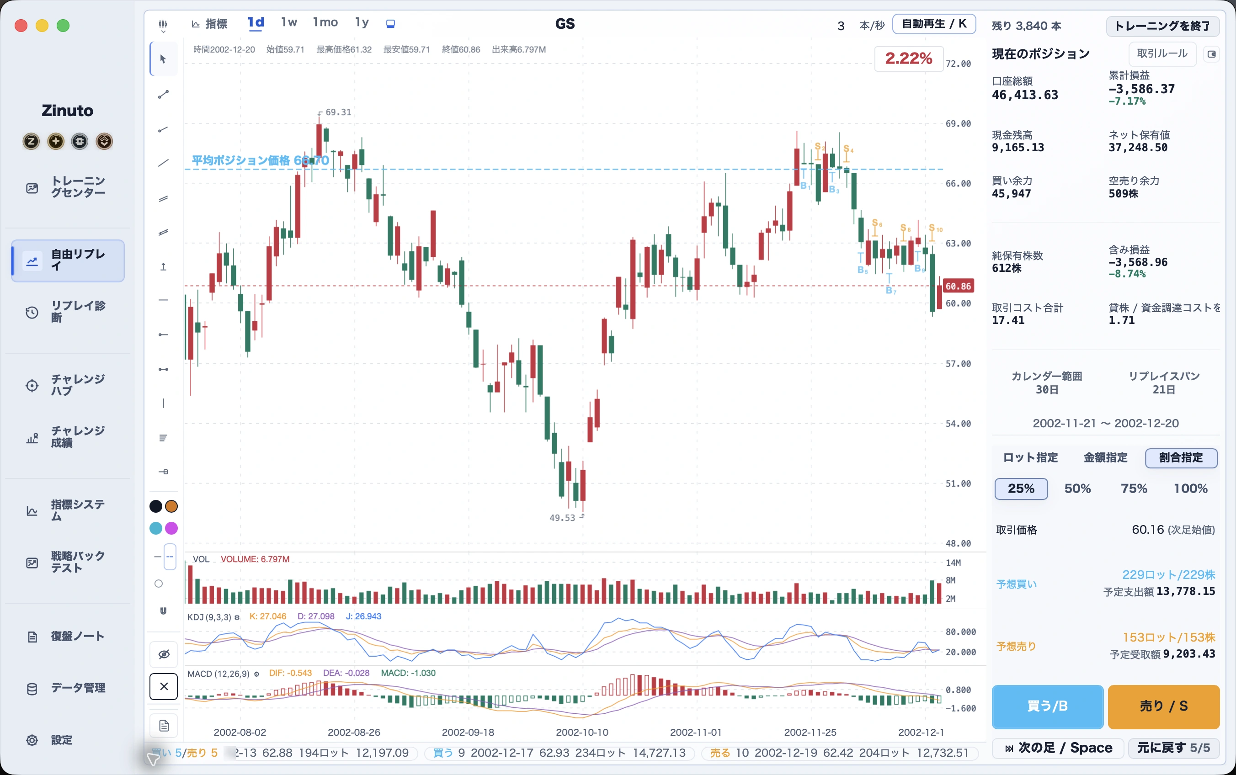The image size is (1236, 775).
Task: Clear drawings with the X tool
Action: [164, 686]
